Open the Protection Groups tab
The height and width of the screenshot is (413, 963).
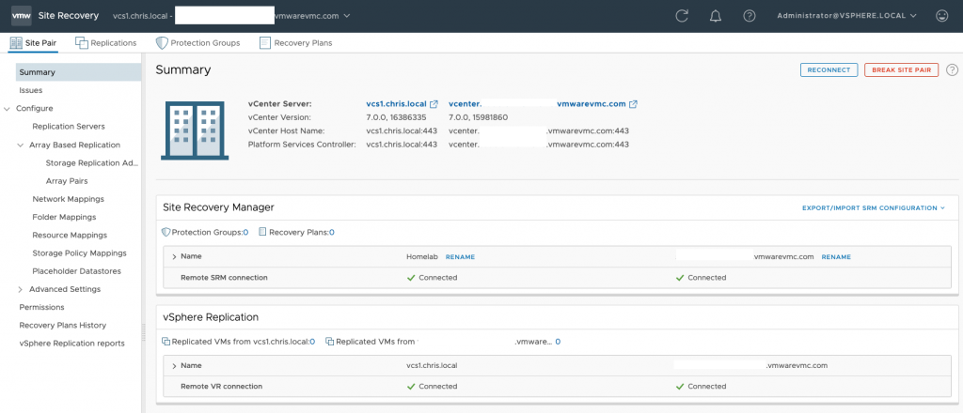pos(197,43)
